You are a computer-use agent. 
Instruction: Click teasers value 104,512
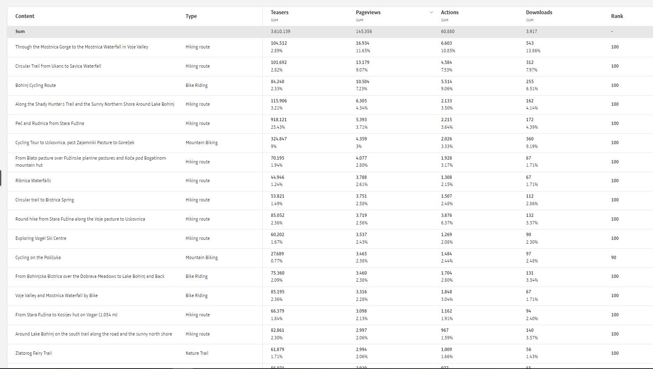[x=279, y=43]
